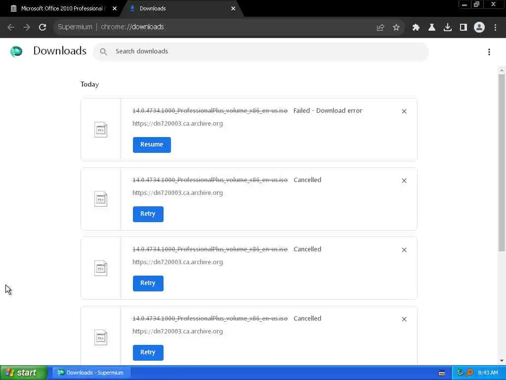Open the Windows start menu
Screen dimensions: 506x380
[24, 373]
